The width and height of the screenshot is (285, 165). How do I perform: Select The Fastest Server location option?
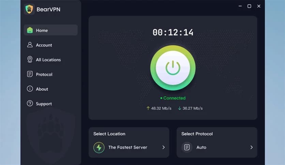(129, 147)
